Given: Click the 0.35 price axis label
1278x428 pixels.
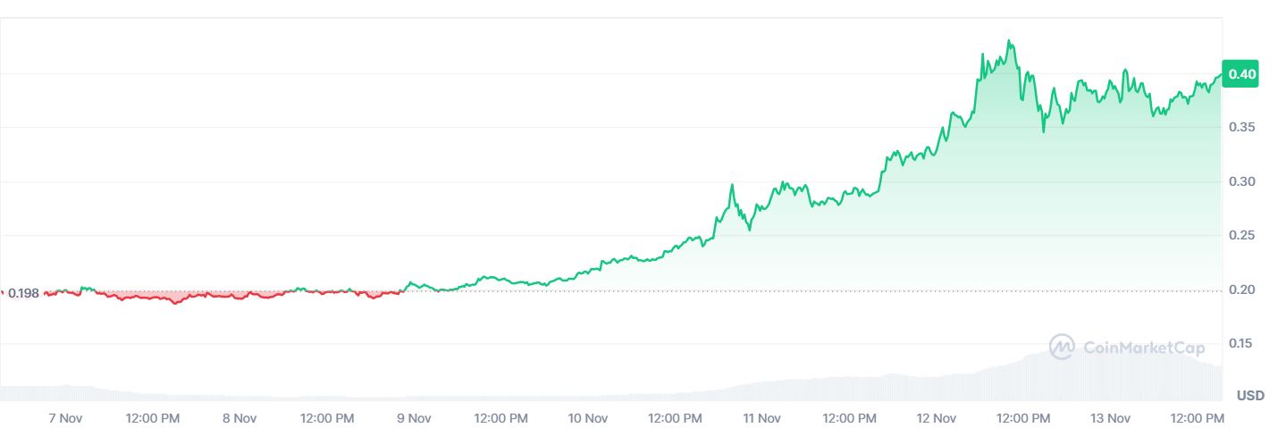Looking at the screenshot, I should 1243,128.
